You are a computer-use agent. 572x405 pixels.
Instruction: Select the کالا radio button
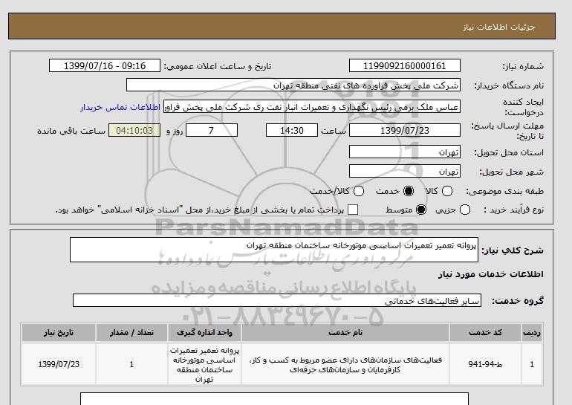tap(447, 191)
